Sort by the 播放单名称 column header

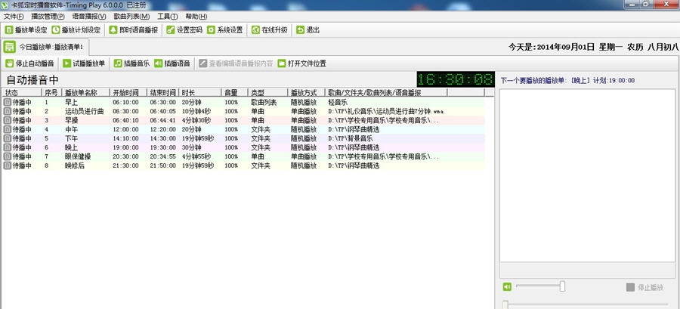pos(85,93)
